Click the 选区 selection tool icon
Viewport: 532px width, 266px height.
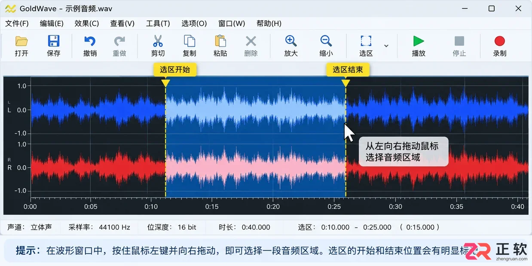[366, 41]
